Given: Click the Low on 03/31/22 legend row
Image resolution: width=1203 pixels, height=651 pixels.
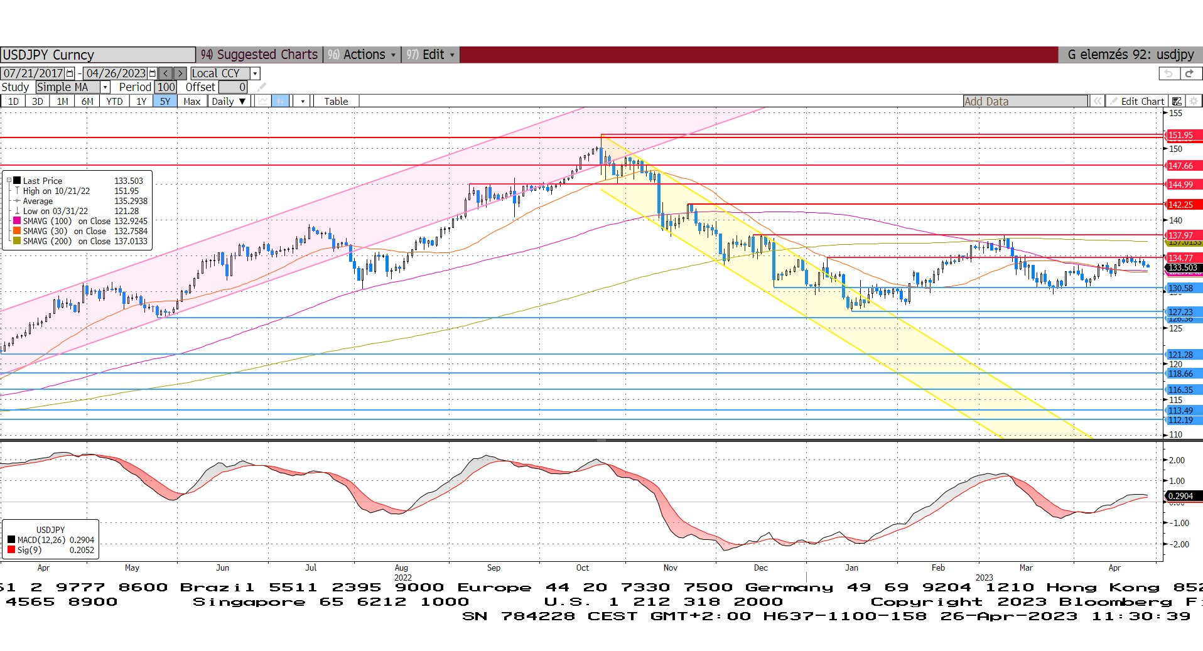Looking at the screenshot, I should 80,211.
